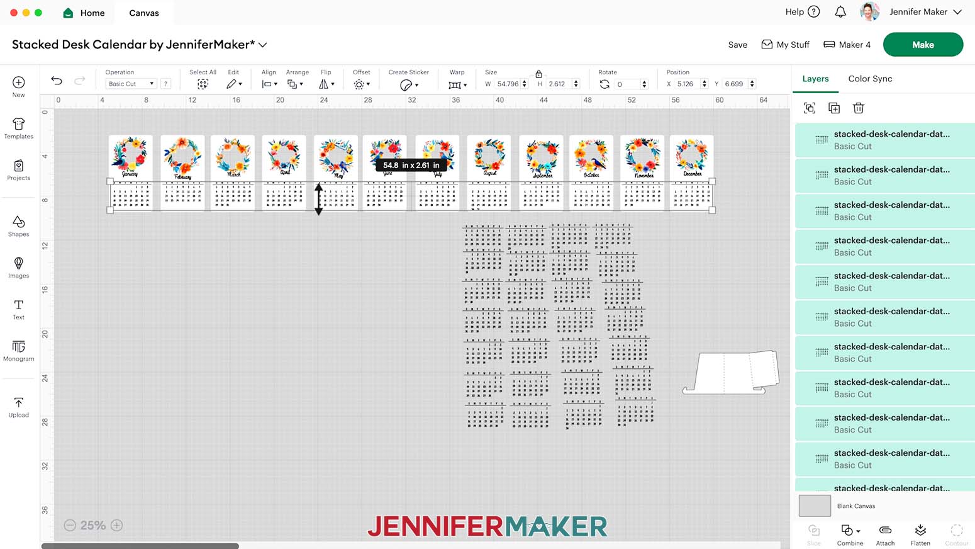Expand the Arrange menu
975x549 pixels.
coord(295,84)
